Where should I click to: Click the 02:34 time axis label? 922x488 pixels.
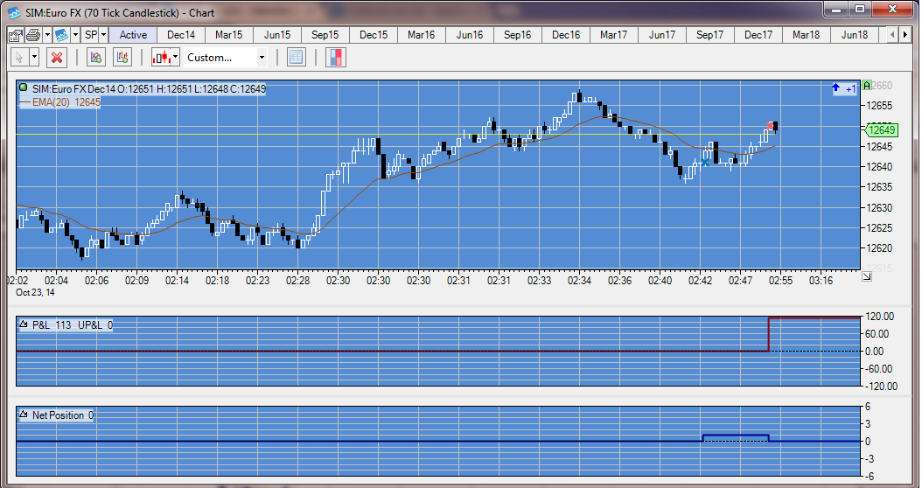[x=579, y=281]
